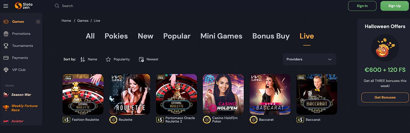Click the Slotozen logo
This screenshot has height=133, width=410.
pyautogui.click(x=24, y=6)
